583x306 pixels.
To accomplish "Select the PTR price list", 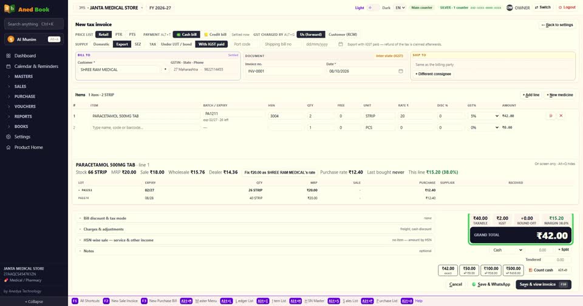I will pos(118,35).
